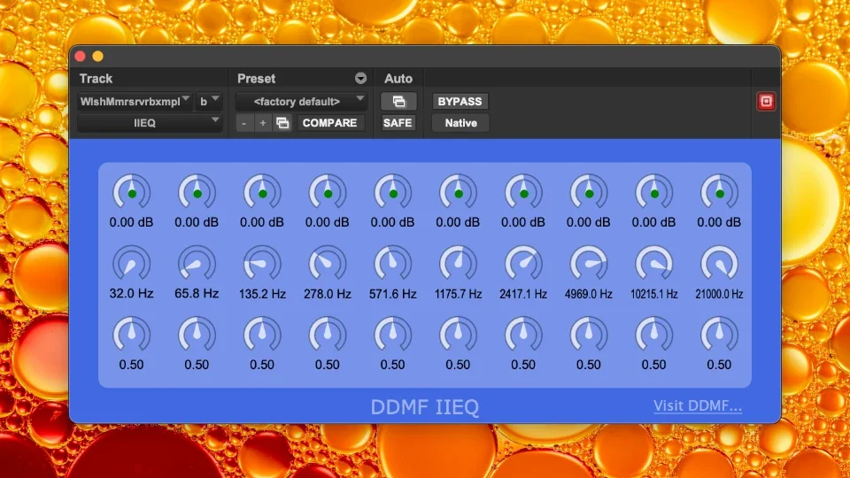Viewport: 850px width, 478px height.
Task: Click the 0.50 value below 2417.1 Hz
Action: click(523, 365)
